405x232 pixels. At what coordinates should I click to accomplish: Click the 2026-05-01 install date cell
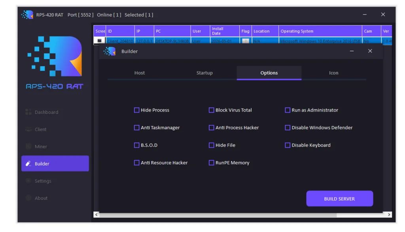(225, 41)
